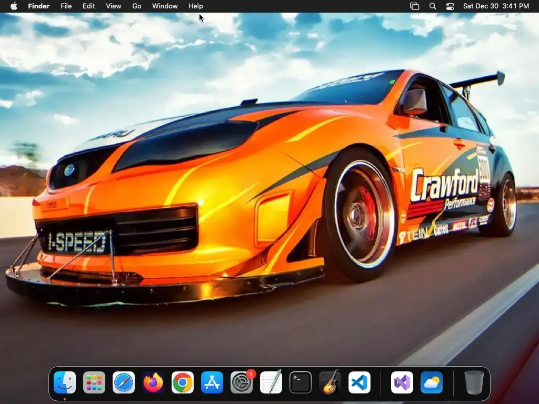Viewport: 539px width, 404px height.
Task: Open Launchpad in the dock
Action: [94, 382]
